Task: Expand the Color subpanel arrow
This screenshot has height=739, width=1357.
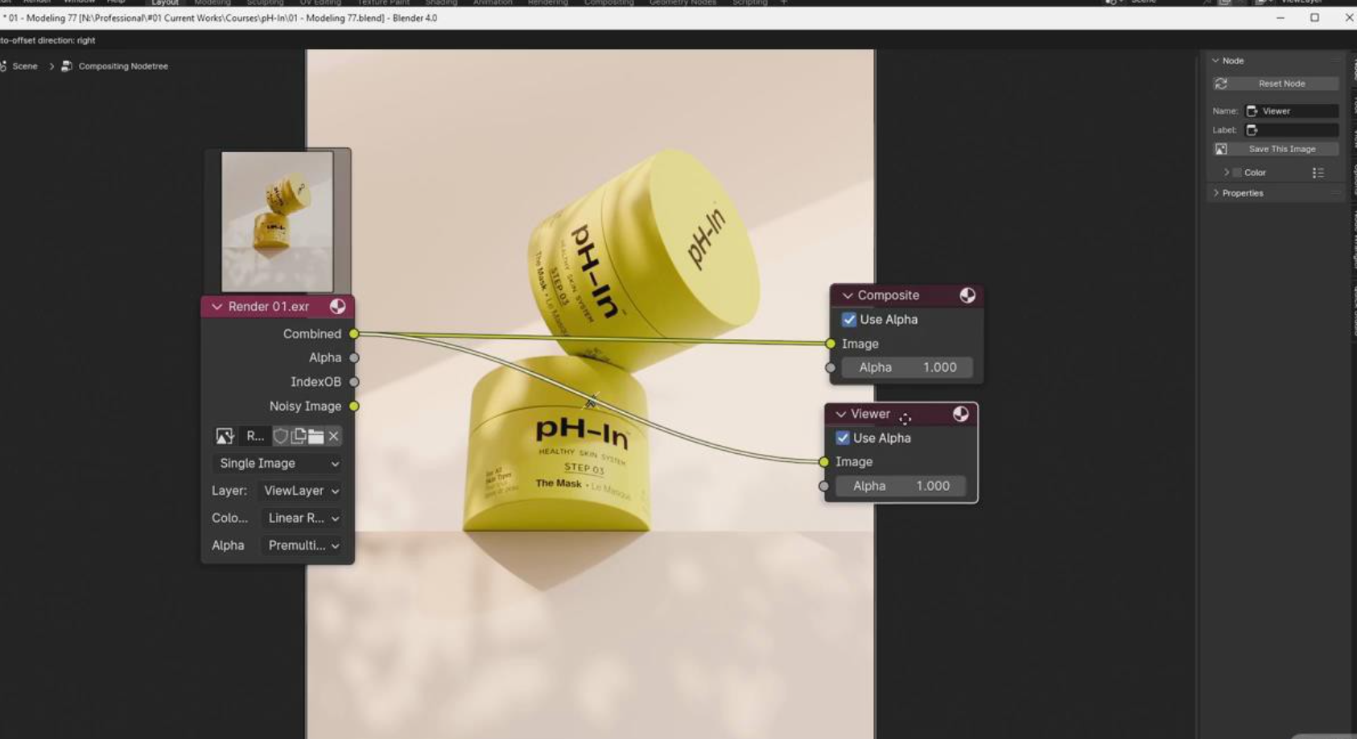Action: (x=1227, y=172)
